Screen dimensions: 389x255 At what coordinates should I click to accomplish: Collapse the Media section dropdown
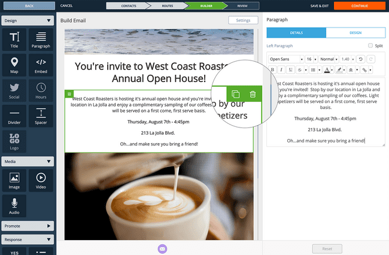pos(28,162)
